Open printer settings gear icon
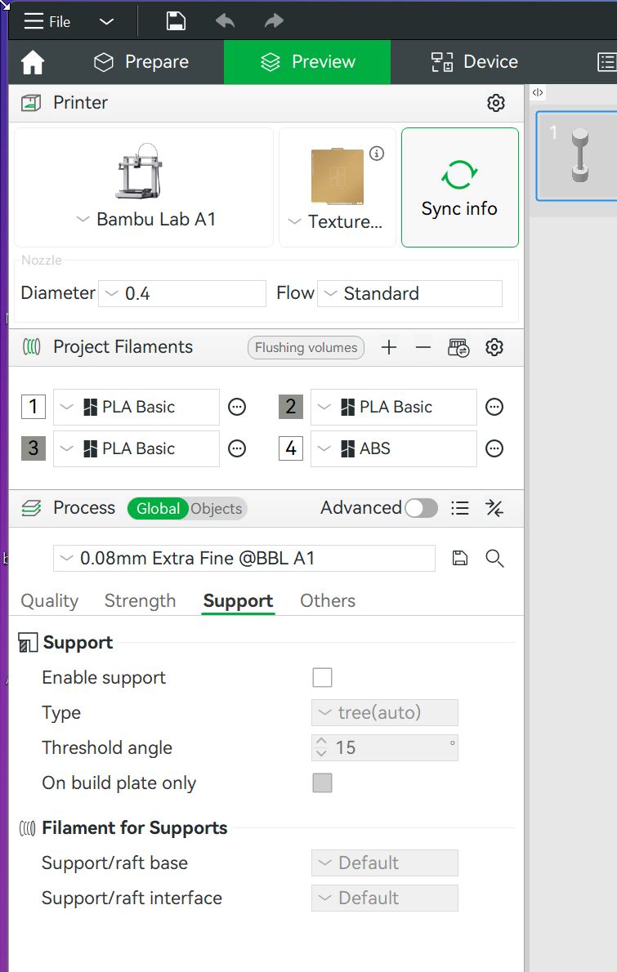The image size is (617, 972). pos(495,103)
